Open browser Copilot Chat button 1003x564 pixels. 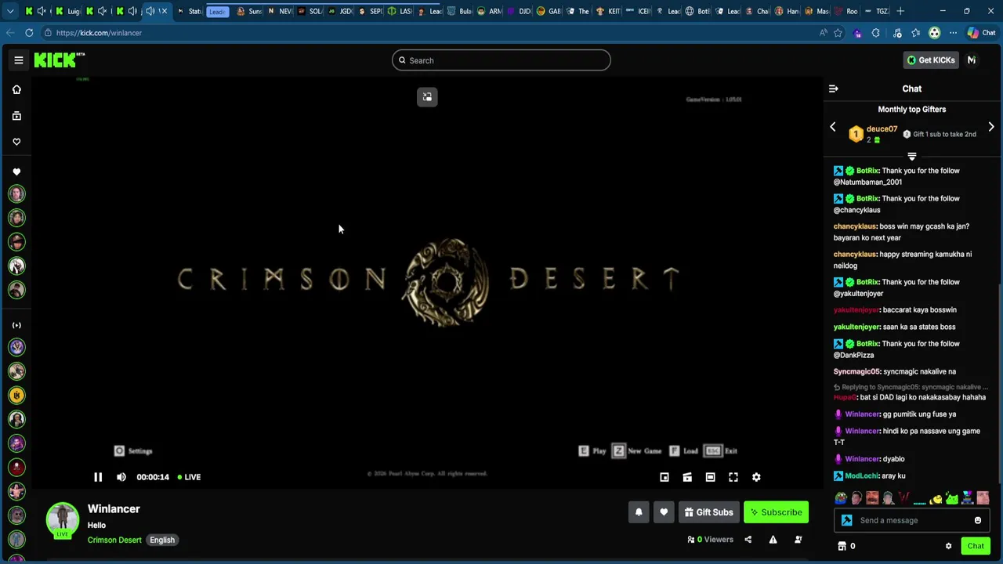point(981,33)
